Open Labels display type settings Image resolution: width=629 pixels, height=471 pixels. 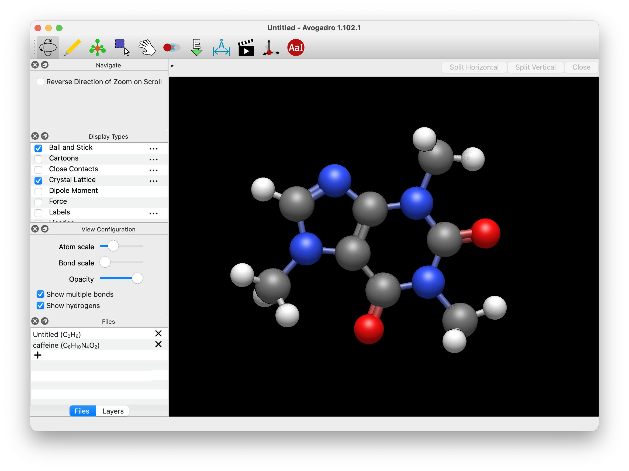point(153,213)
